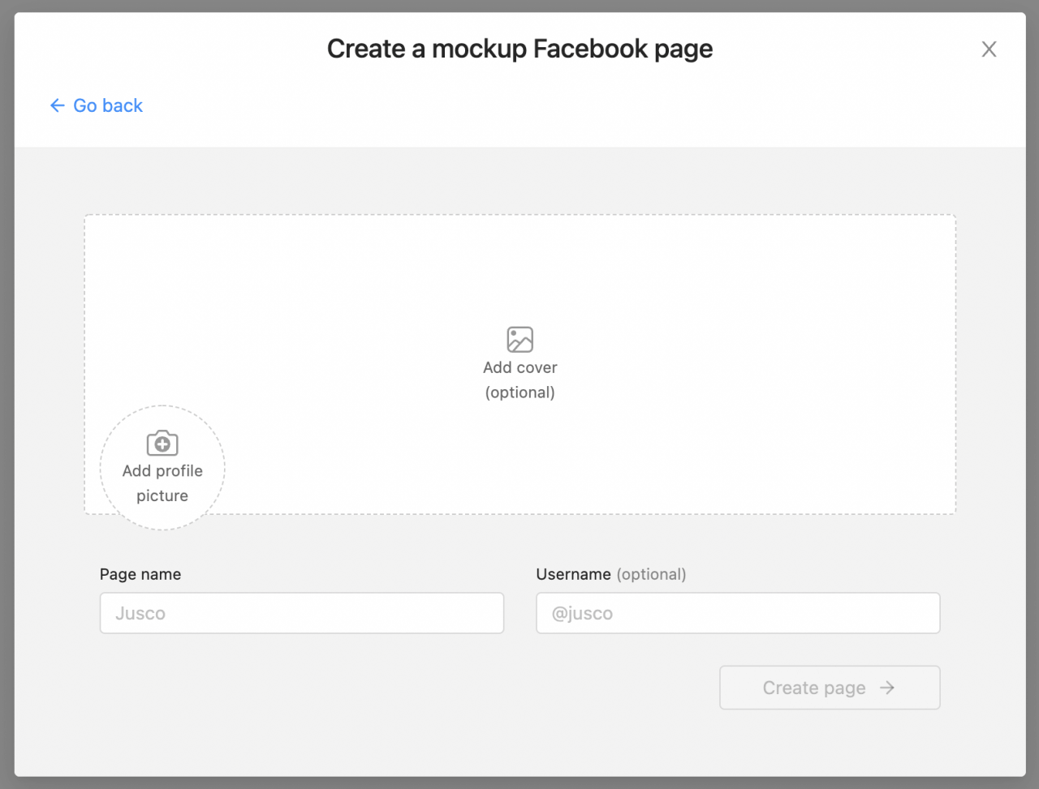Viewport: 1039px width, 789px height.
Task: Click the arrow icon inside Create page button
Action: pyautogui.click(x=888, y=687)
